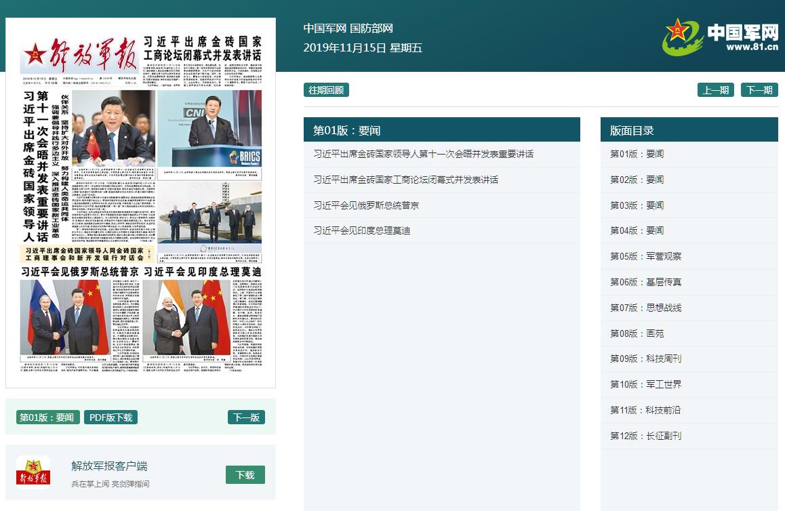Click the 下一版 next page button

(246, 417)
